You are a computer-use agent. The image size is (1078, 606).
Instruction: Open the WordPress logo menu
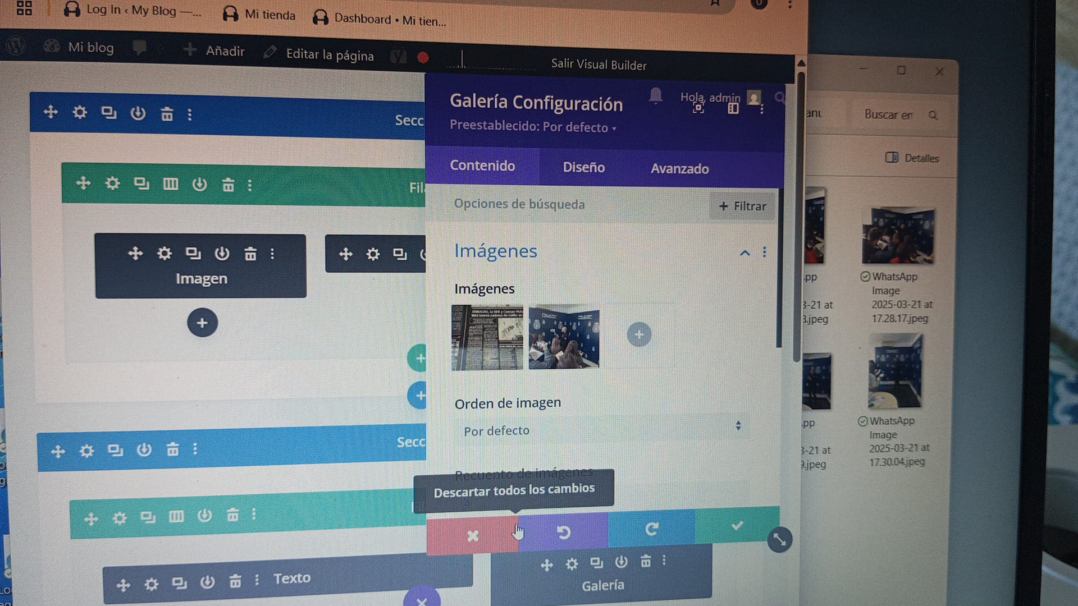click(16, 45)
